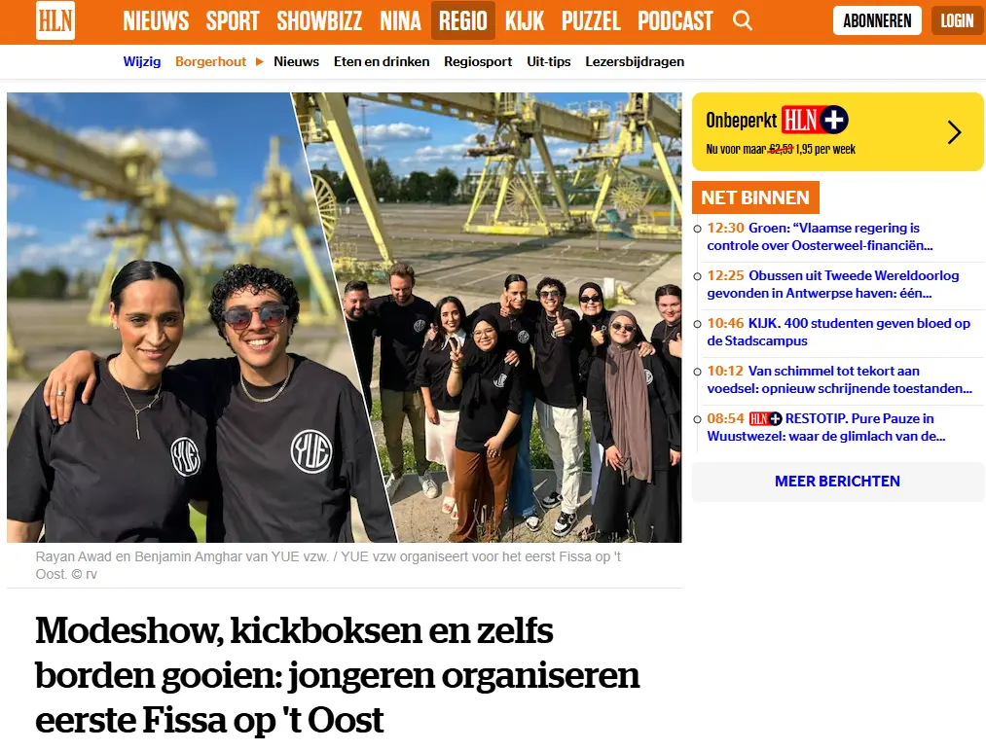Select the REGIO tab
Screen dimensions: 986x751
(x=462, y=20)
